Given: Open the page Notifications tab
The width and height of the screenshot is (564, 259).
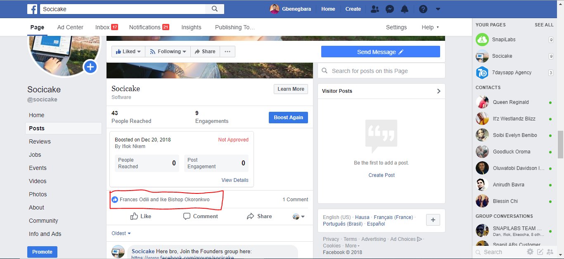Looking at the screenshot, I should tap(149, 27).
